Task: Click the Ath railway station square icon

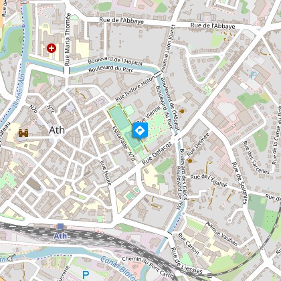Action: (60, 227)
